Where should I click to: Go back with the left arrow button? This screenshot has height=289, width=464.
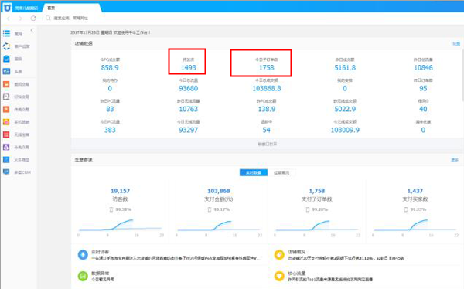click(9, 19)
